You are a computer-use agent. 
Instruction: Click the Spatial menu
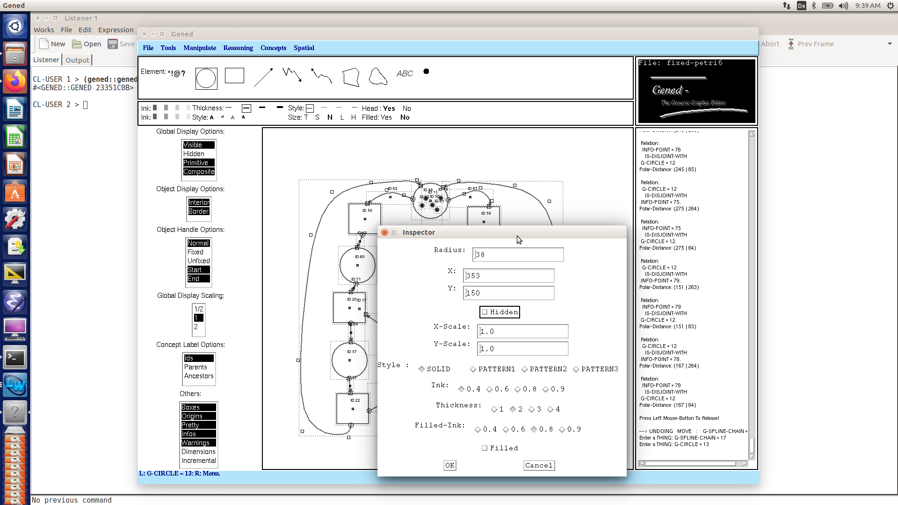[x=304, y=48]
